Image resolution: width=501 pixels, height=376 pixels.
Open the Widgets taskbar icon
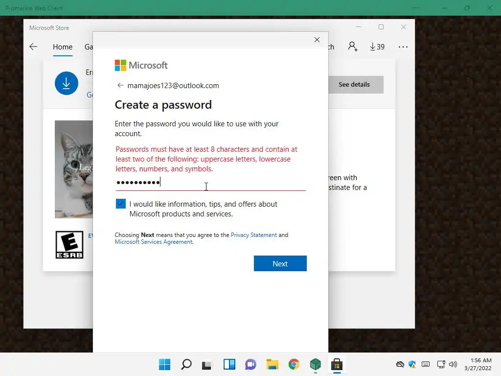pos(229,364)
